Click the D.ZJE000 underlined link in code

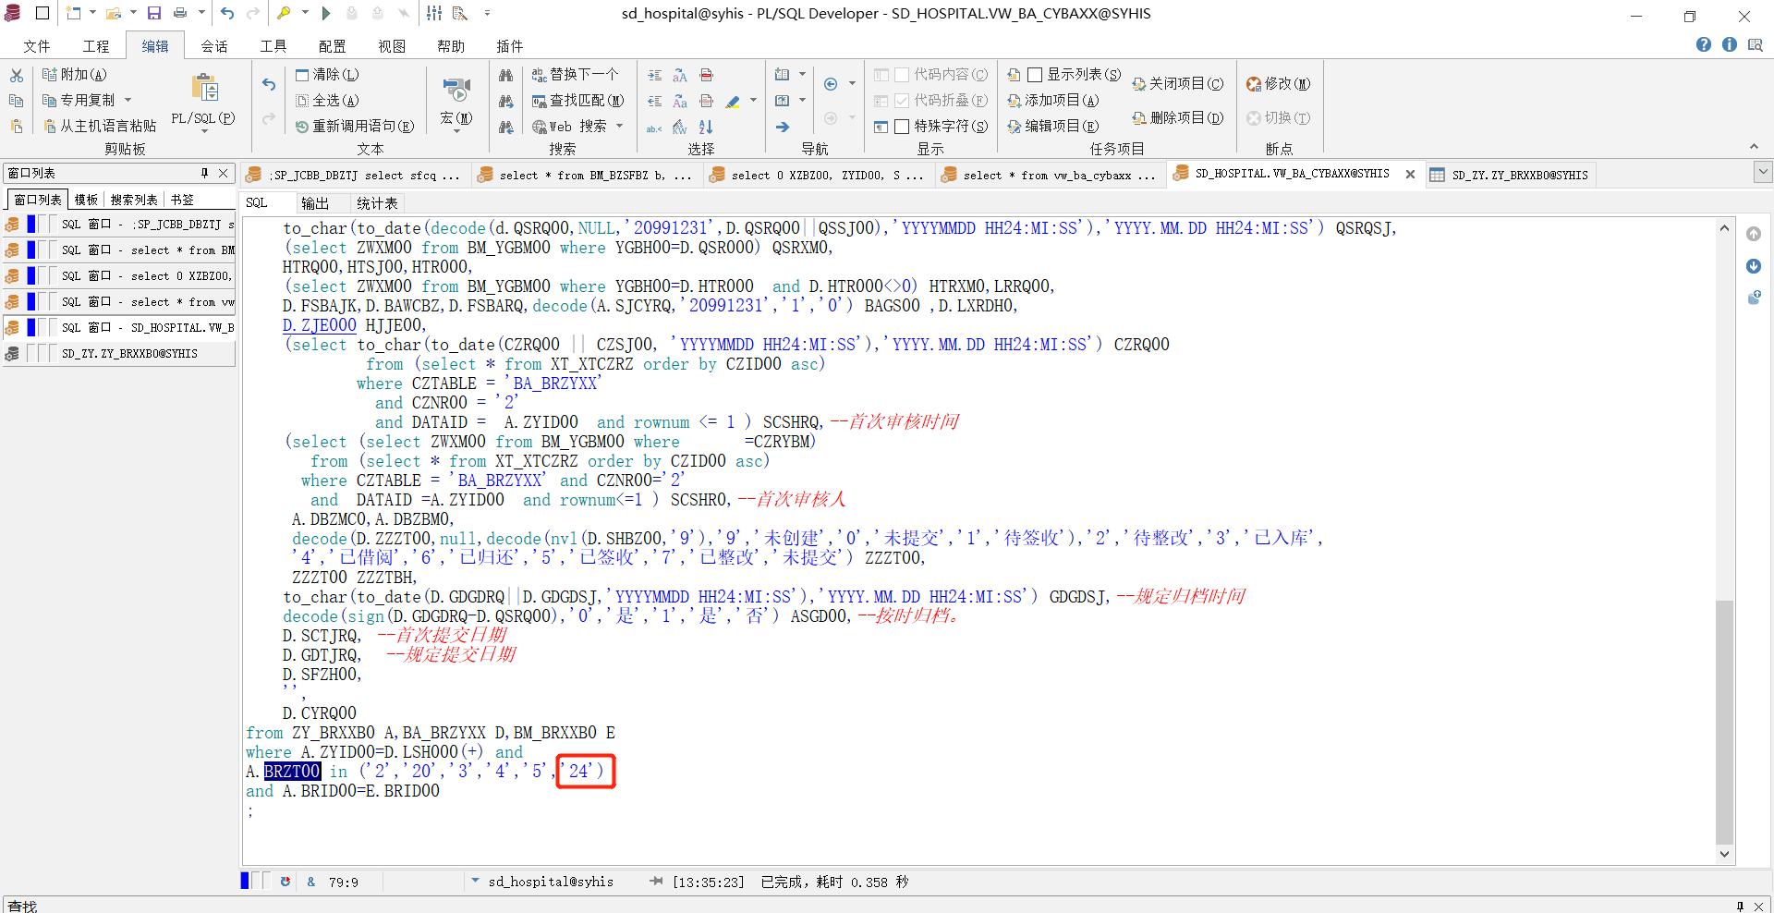coord(319,325)
